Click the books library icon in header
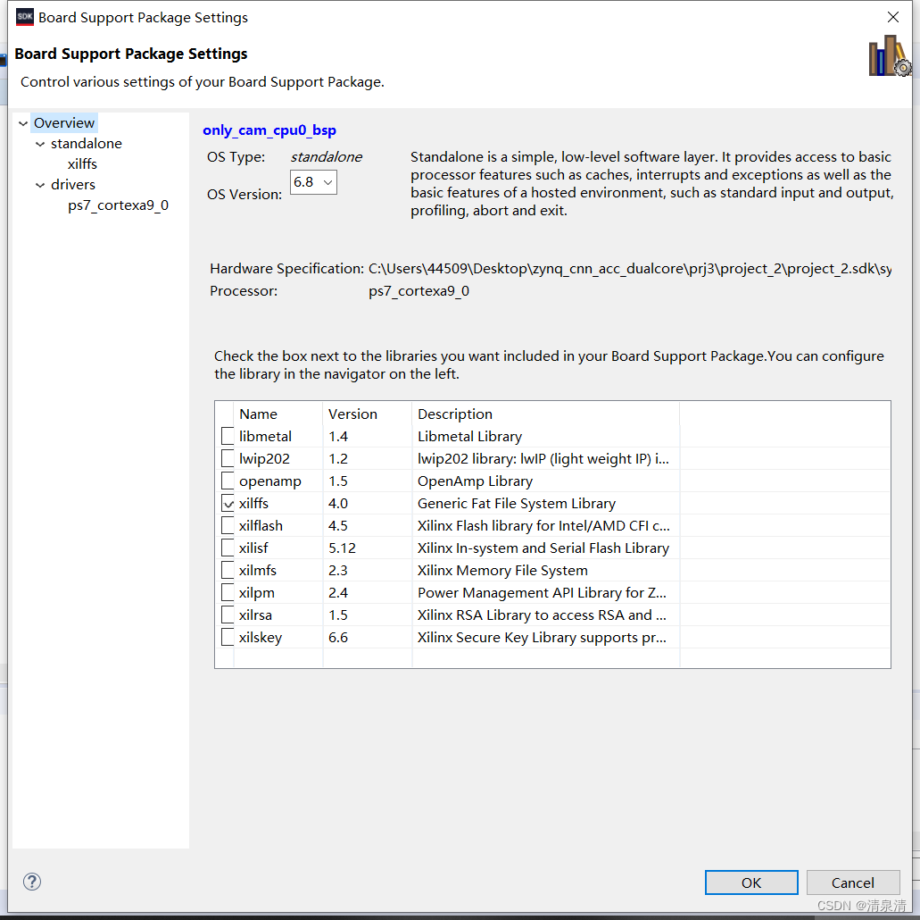 point(890,56)
